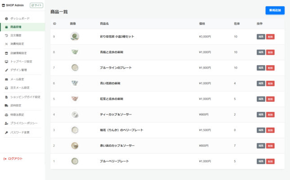The width and height of the screenshot is (290, 180).
Task: Click the 価格 column header
Action: click(x=202, y=24)
